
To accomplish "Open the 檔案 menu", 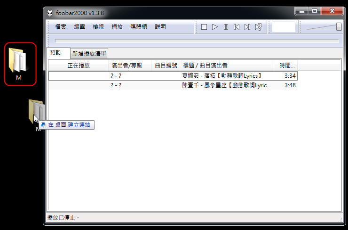I will pyautogui.click(x=61, y=27).
